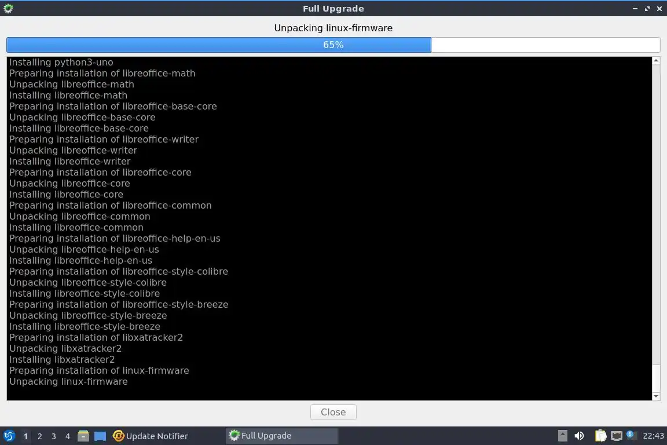Switch to the Update Notifier taskbar window

tap(150, 436)
